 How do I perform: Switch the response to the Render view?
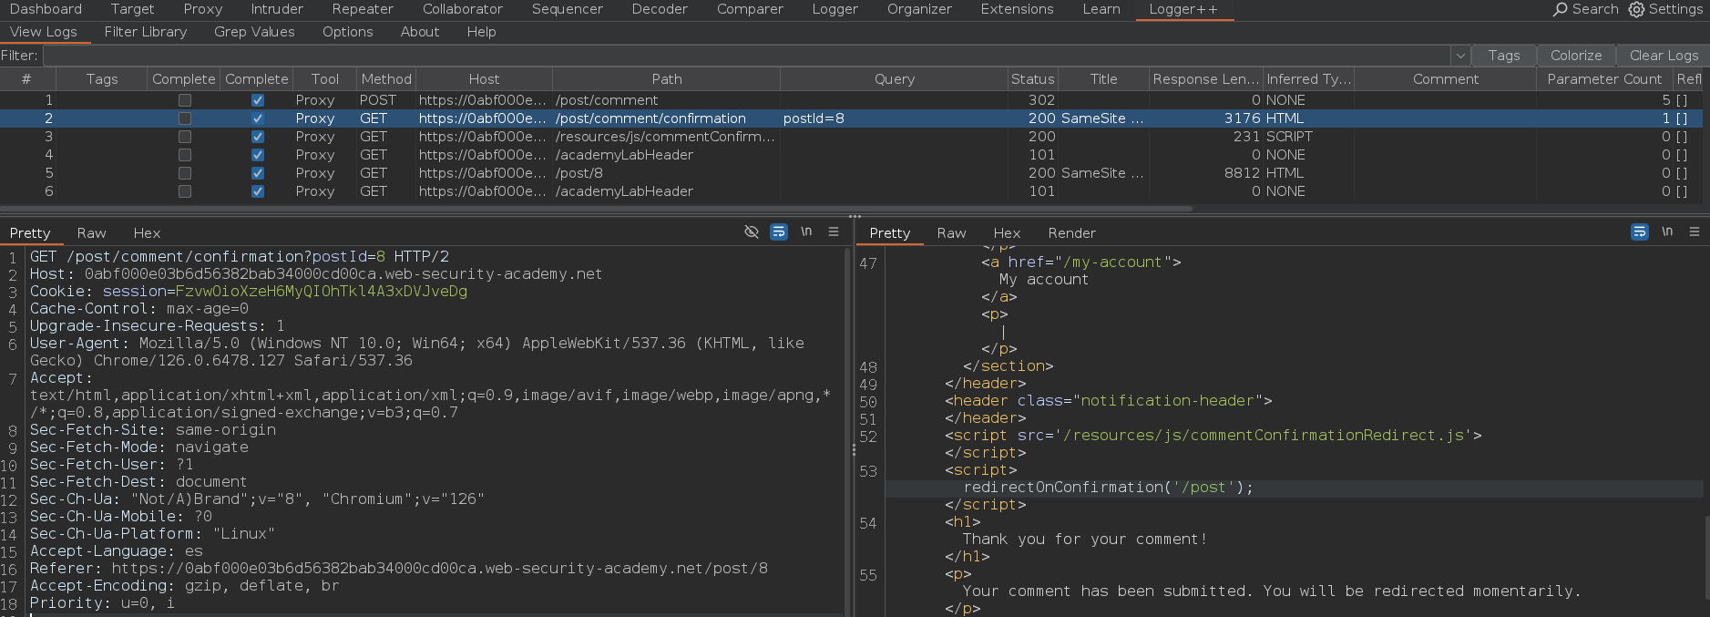(x=1071, y=233)
